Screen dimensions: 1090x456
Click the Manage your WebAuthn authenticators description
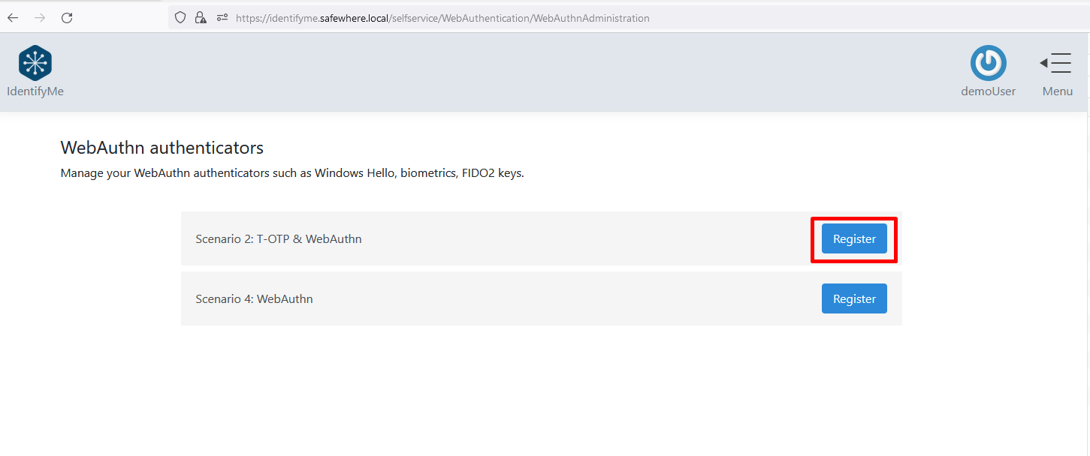pos(292,173)
